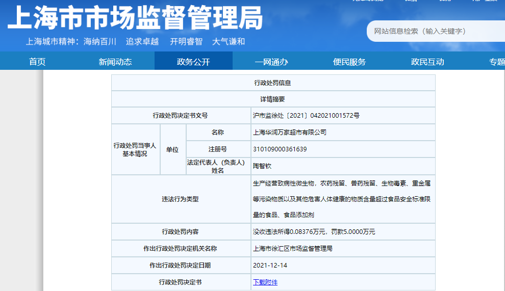
Task: Open the 一网通办 menu item
Action: [x=271, y=62]
